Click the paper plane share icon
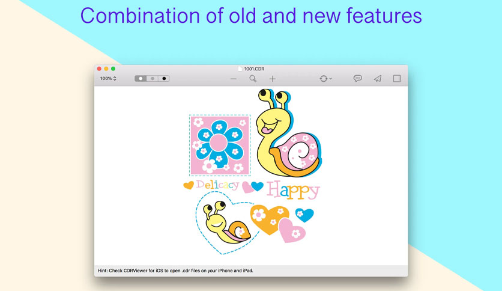502x291 pixels. [x=378, y=79]
